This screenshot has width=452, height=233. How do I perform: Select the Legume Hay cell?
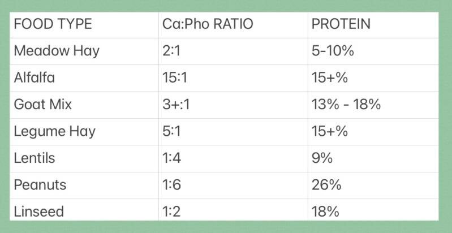(x=55, y=131)
